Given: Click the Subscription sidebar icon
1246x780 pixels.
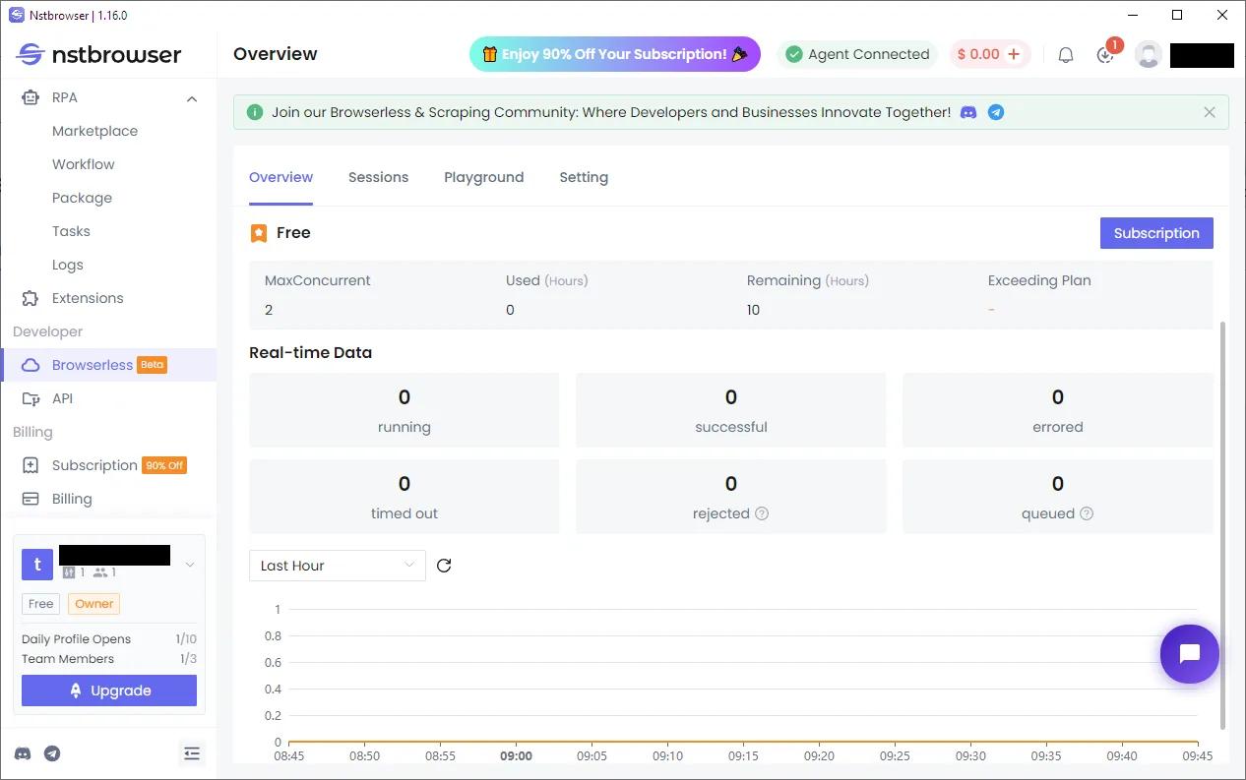Looking at the screenshot, I should [31, 465].
